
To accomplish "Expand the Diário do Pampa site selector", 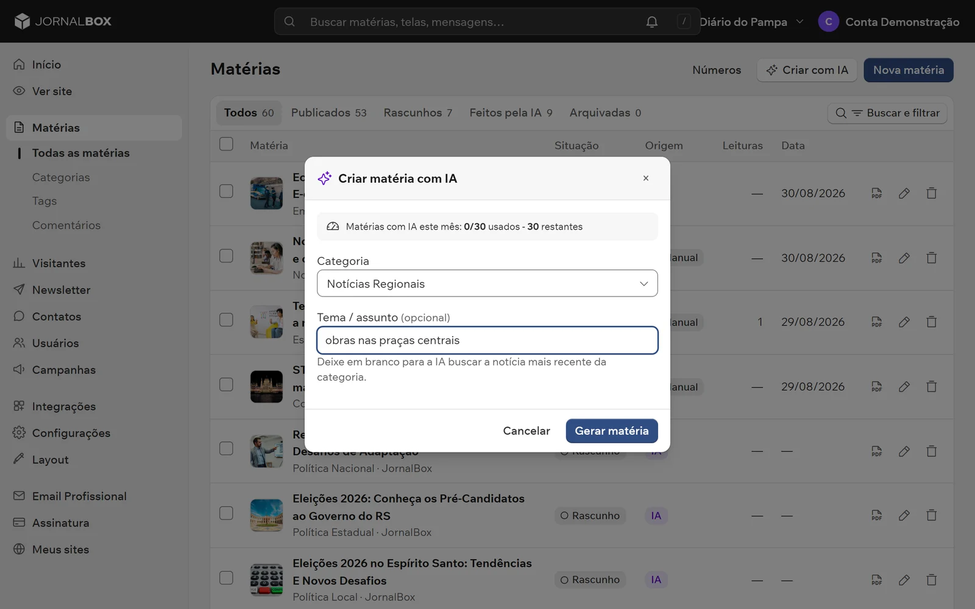I will (x=751, y=22).
